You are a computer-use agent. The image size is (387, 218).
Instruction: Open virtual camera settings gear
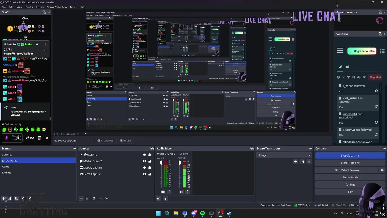coord(382,170)
